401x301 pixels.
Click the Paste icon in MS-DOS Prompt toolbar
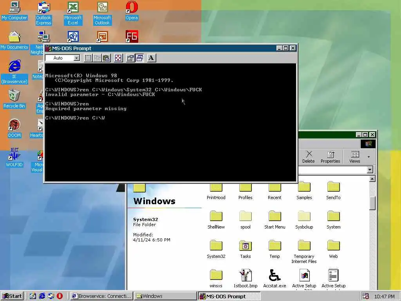tap(106, 58)
